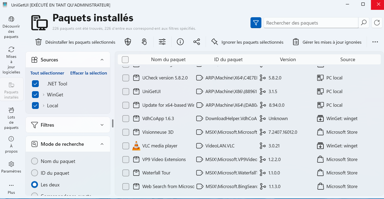The image size is (384, 199).
Task: Expand the WinGet source tree arrow
Action: pos(44,95)
